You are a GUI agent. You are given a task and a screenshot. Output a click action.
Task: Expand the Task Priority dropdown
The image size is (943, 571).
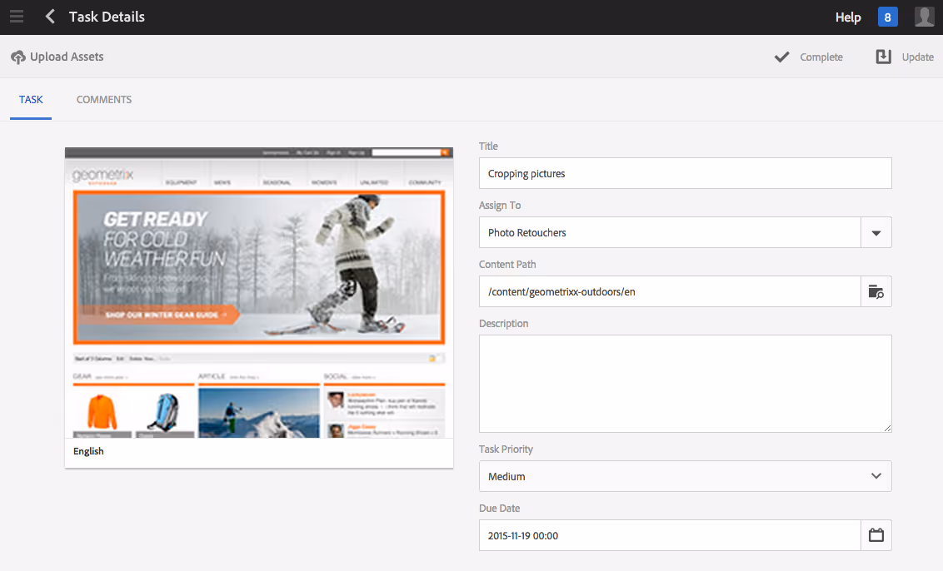[876, 475]
